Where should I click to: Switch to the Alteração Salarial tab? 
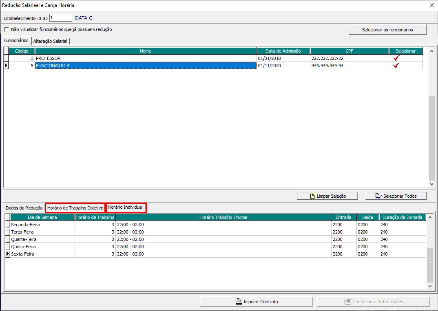(50, 41)
